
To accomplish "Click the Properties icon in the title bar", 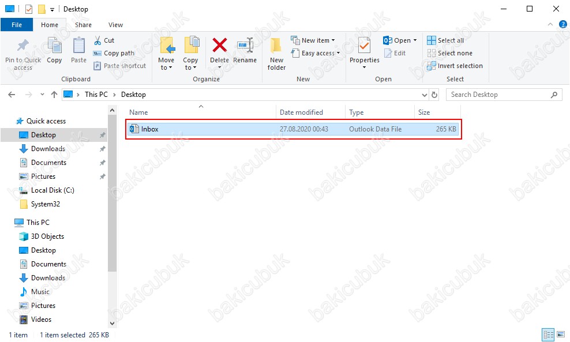I will 29,9.
